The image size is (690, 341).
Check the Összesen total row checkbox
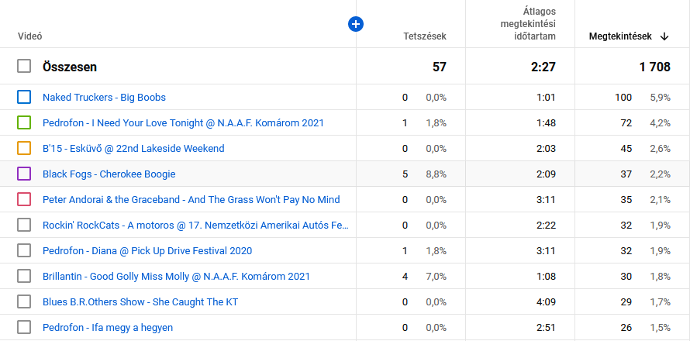24,67
